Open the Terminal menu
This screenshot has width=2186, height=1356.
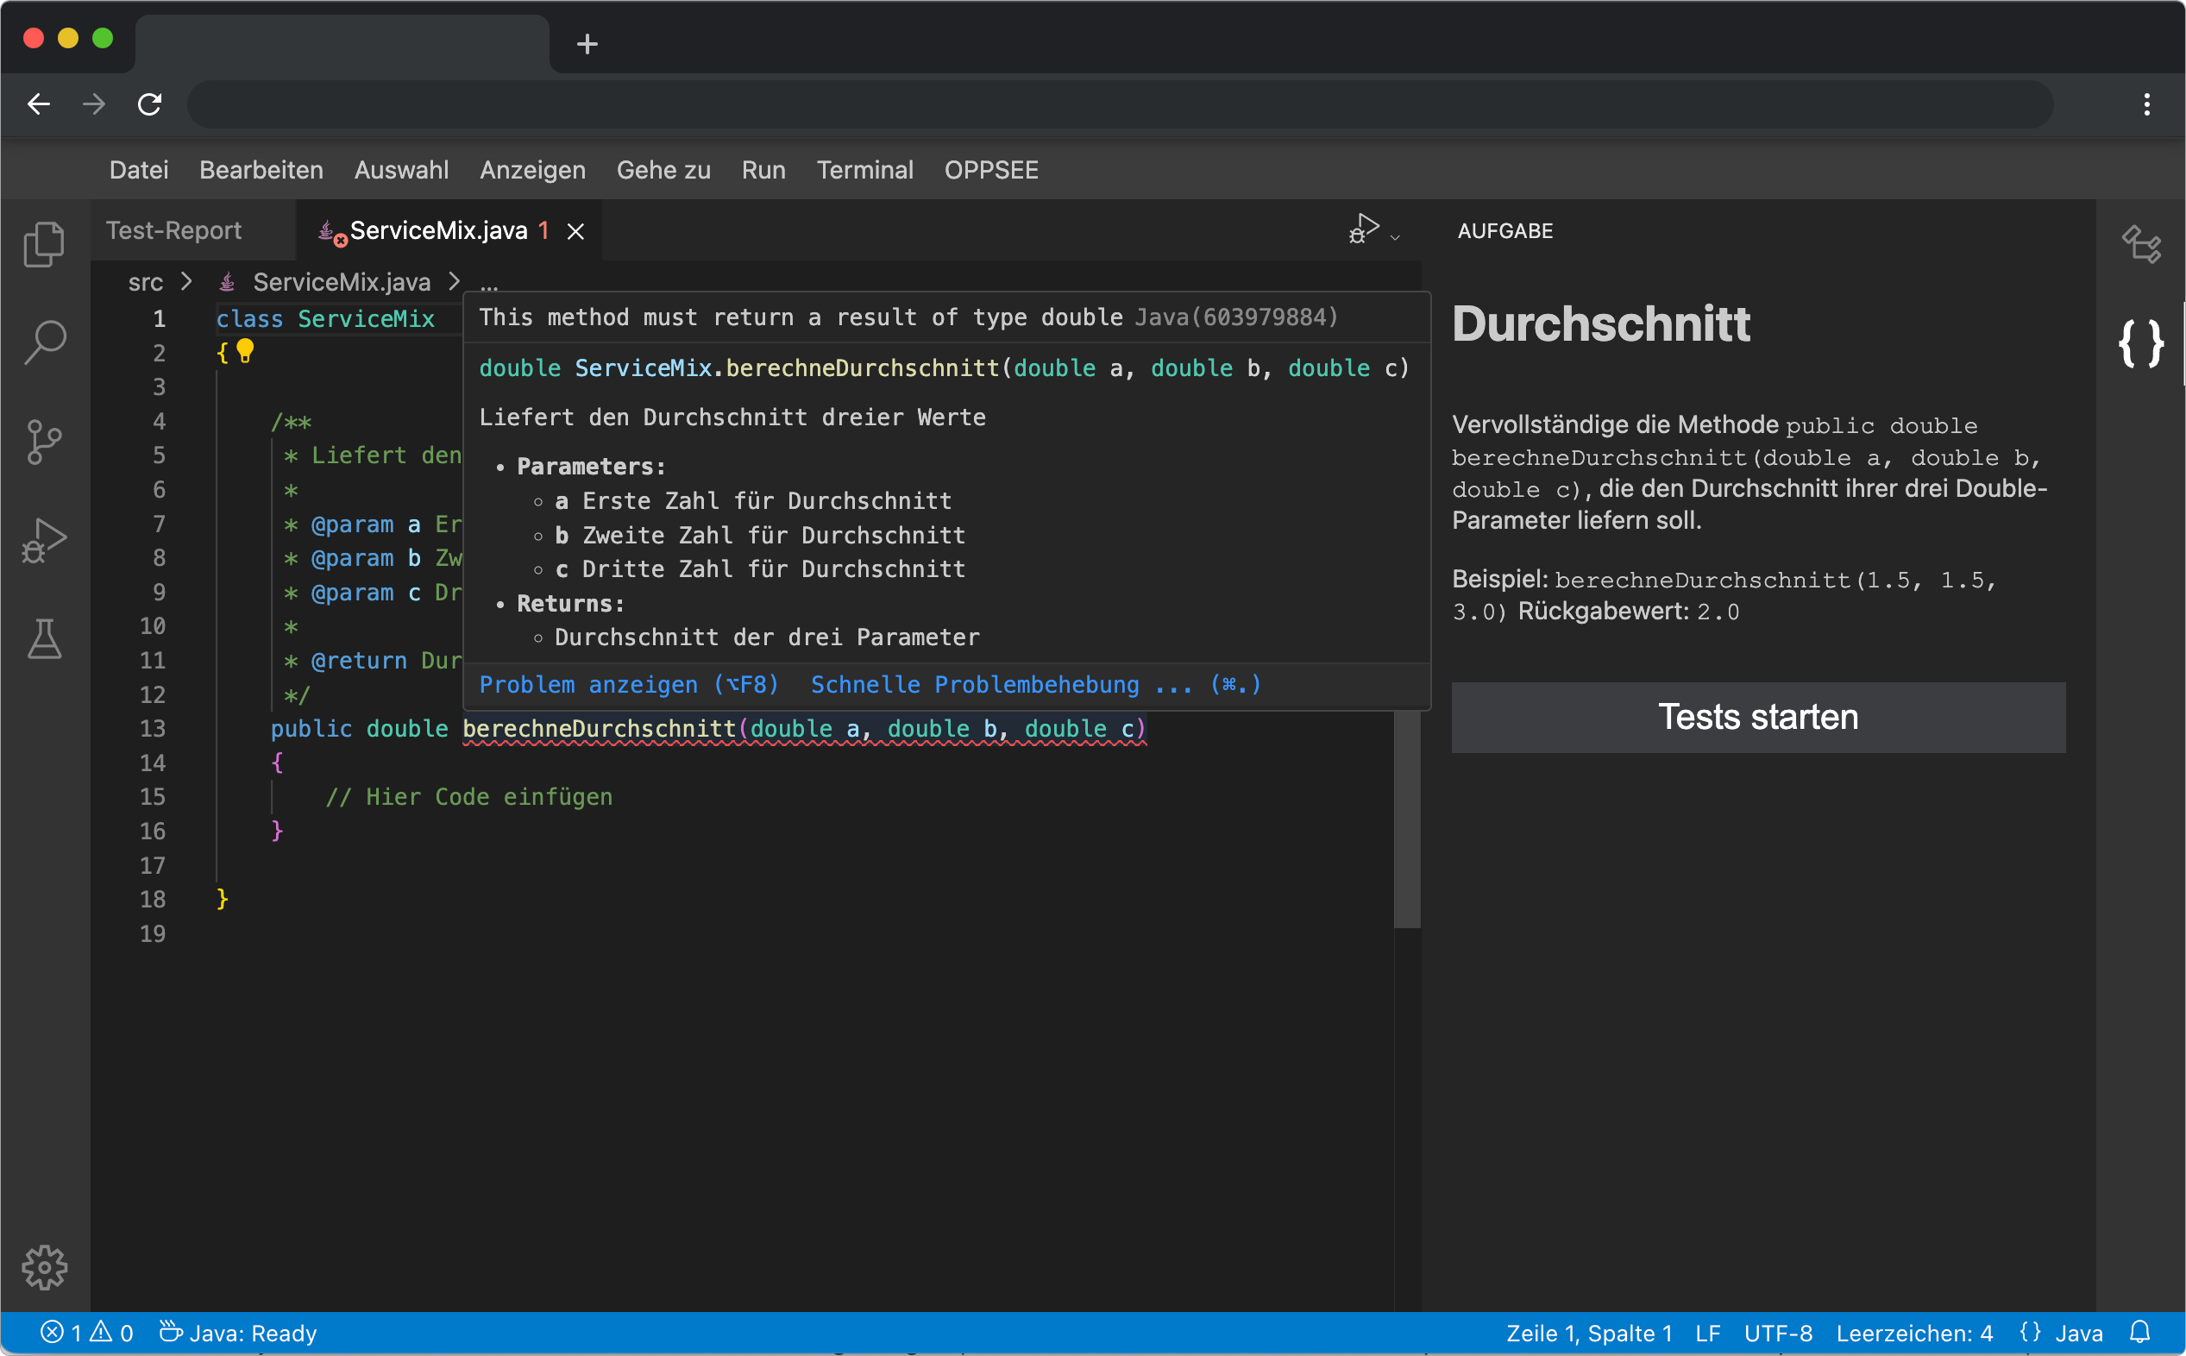[x=864, y=169]
